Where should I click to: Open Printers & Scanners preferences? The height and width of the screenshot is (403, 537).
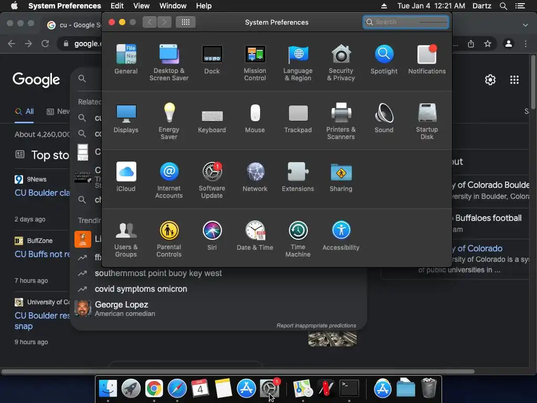pos(341,121)
